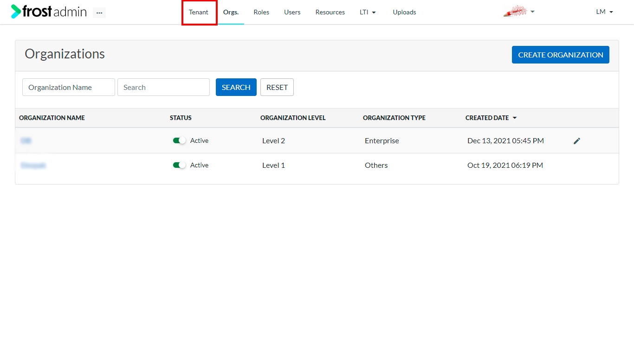Open the Organization Name filter dropdown
Viewport: 634px width, 356px height.
(x=69, y=87)
